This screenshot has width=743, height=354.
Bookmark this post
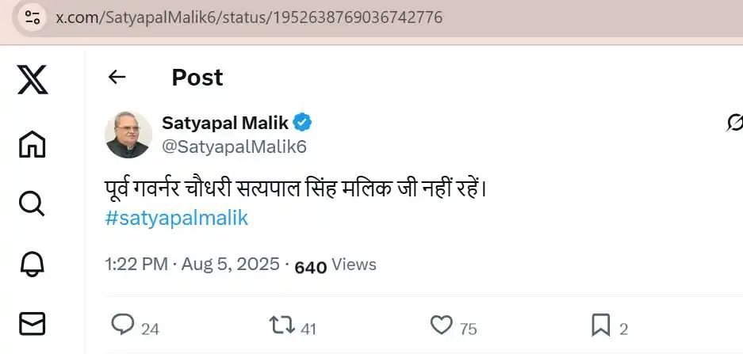tap(600, 325)
